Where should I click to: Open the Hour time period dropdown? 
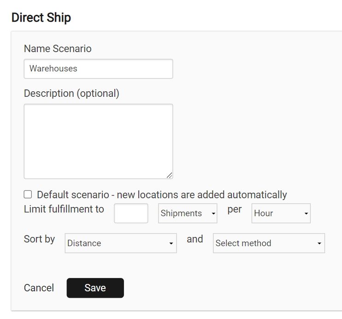[x=281, y=213]
